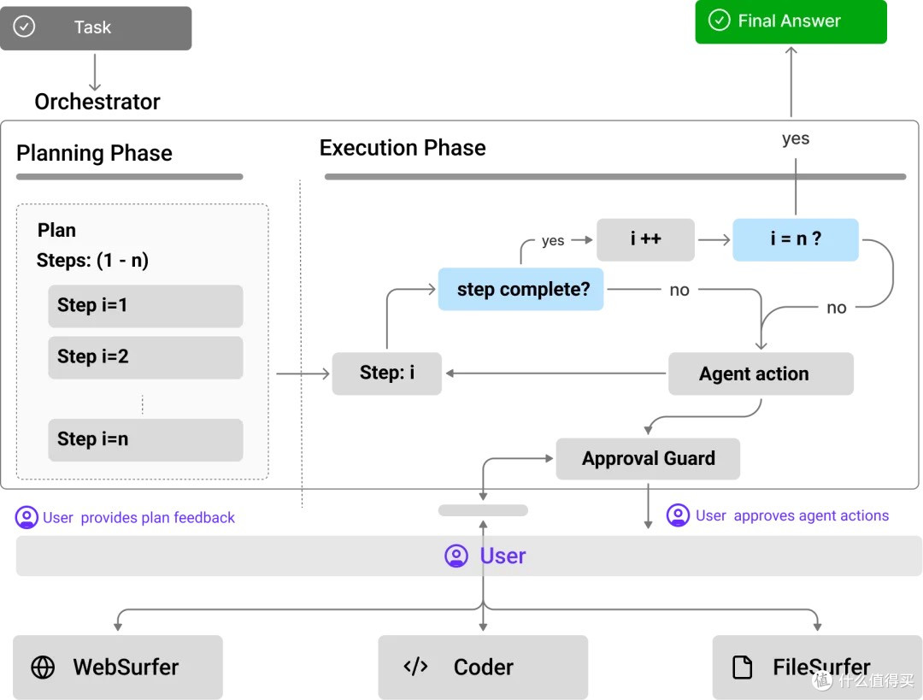This screenshot has width=923, height=700.
Task: Click the step complete? decision box
Action: click(x=521, y=289)
